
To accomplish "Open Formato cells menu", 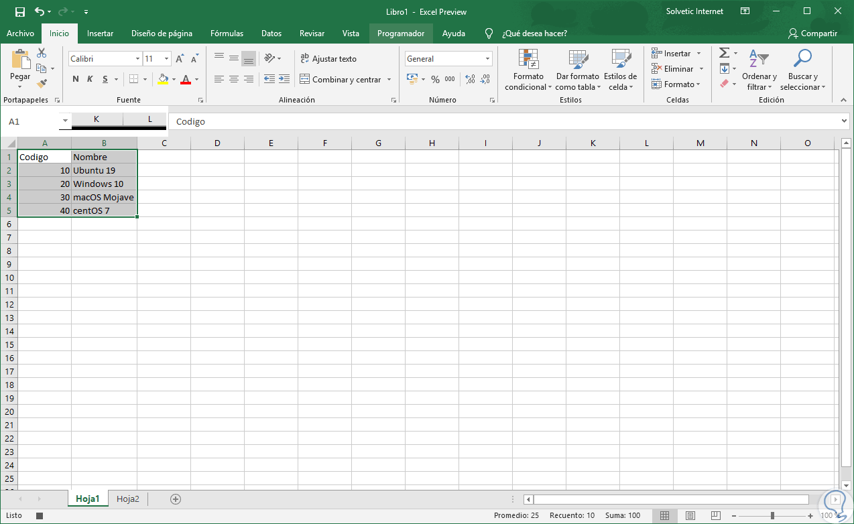I will (x=675, y=84).
